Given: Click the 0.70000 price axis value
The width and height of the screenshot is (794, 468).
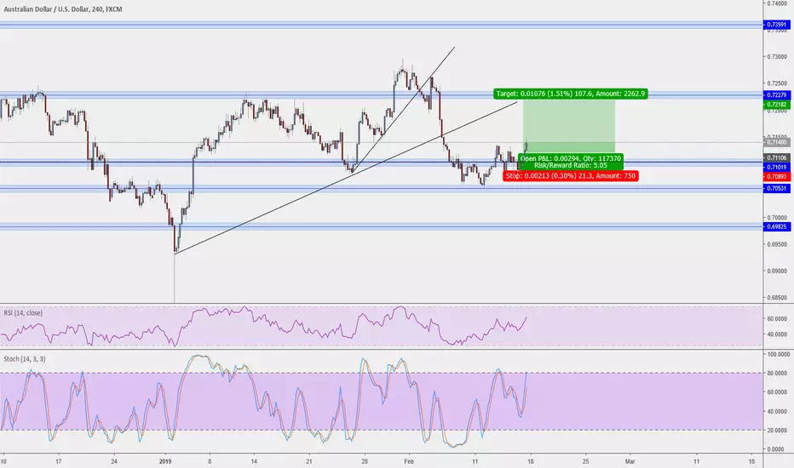Looking at the screenshot, I should (777, 218).
